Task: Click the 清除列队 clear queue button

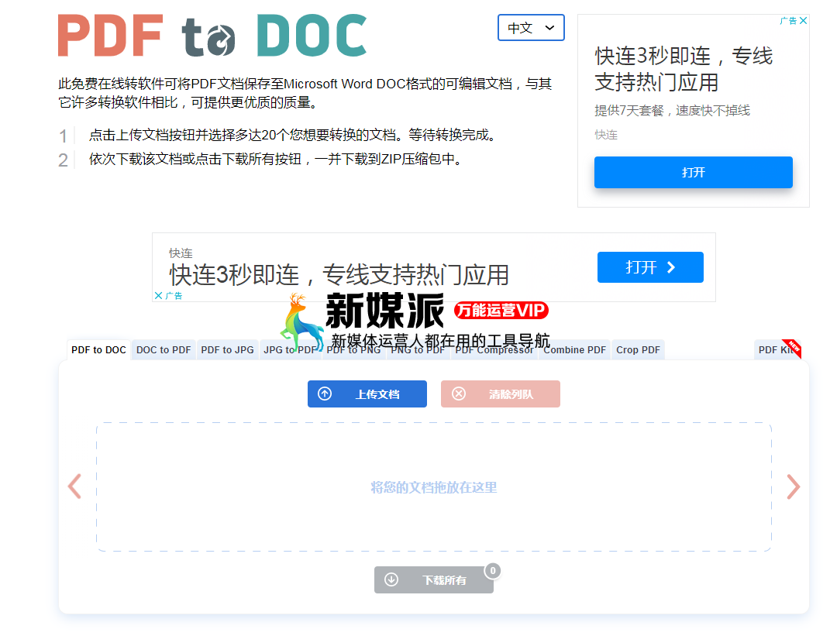Action: point(500,394)
